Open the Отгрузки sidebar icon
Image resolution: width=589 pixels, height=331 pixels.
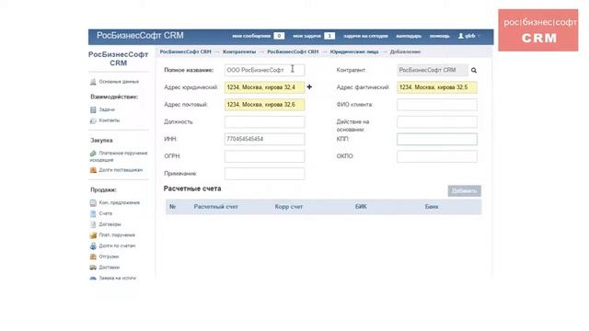tap(93, 257)
